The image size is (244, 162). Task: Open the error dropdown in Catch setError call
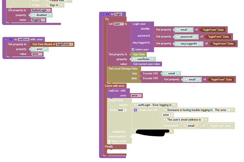click(x=136, y=95)
